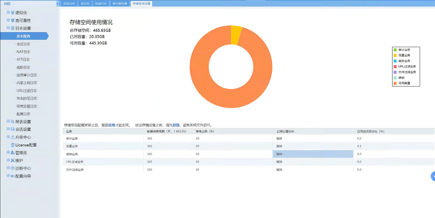The height and width of the screenshot is (218, 435).
Task: Click the 诊断中心 clock icon
Action: [x=13, y=168]
